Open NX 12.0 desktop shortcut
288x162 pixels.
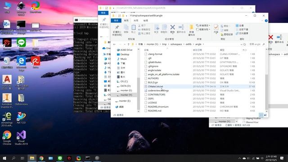pos(21,118)
